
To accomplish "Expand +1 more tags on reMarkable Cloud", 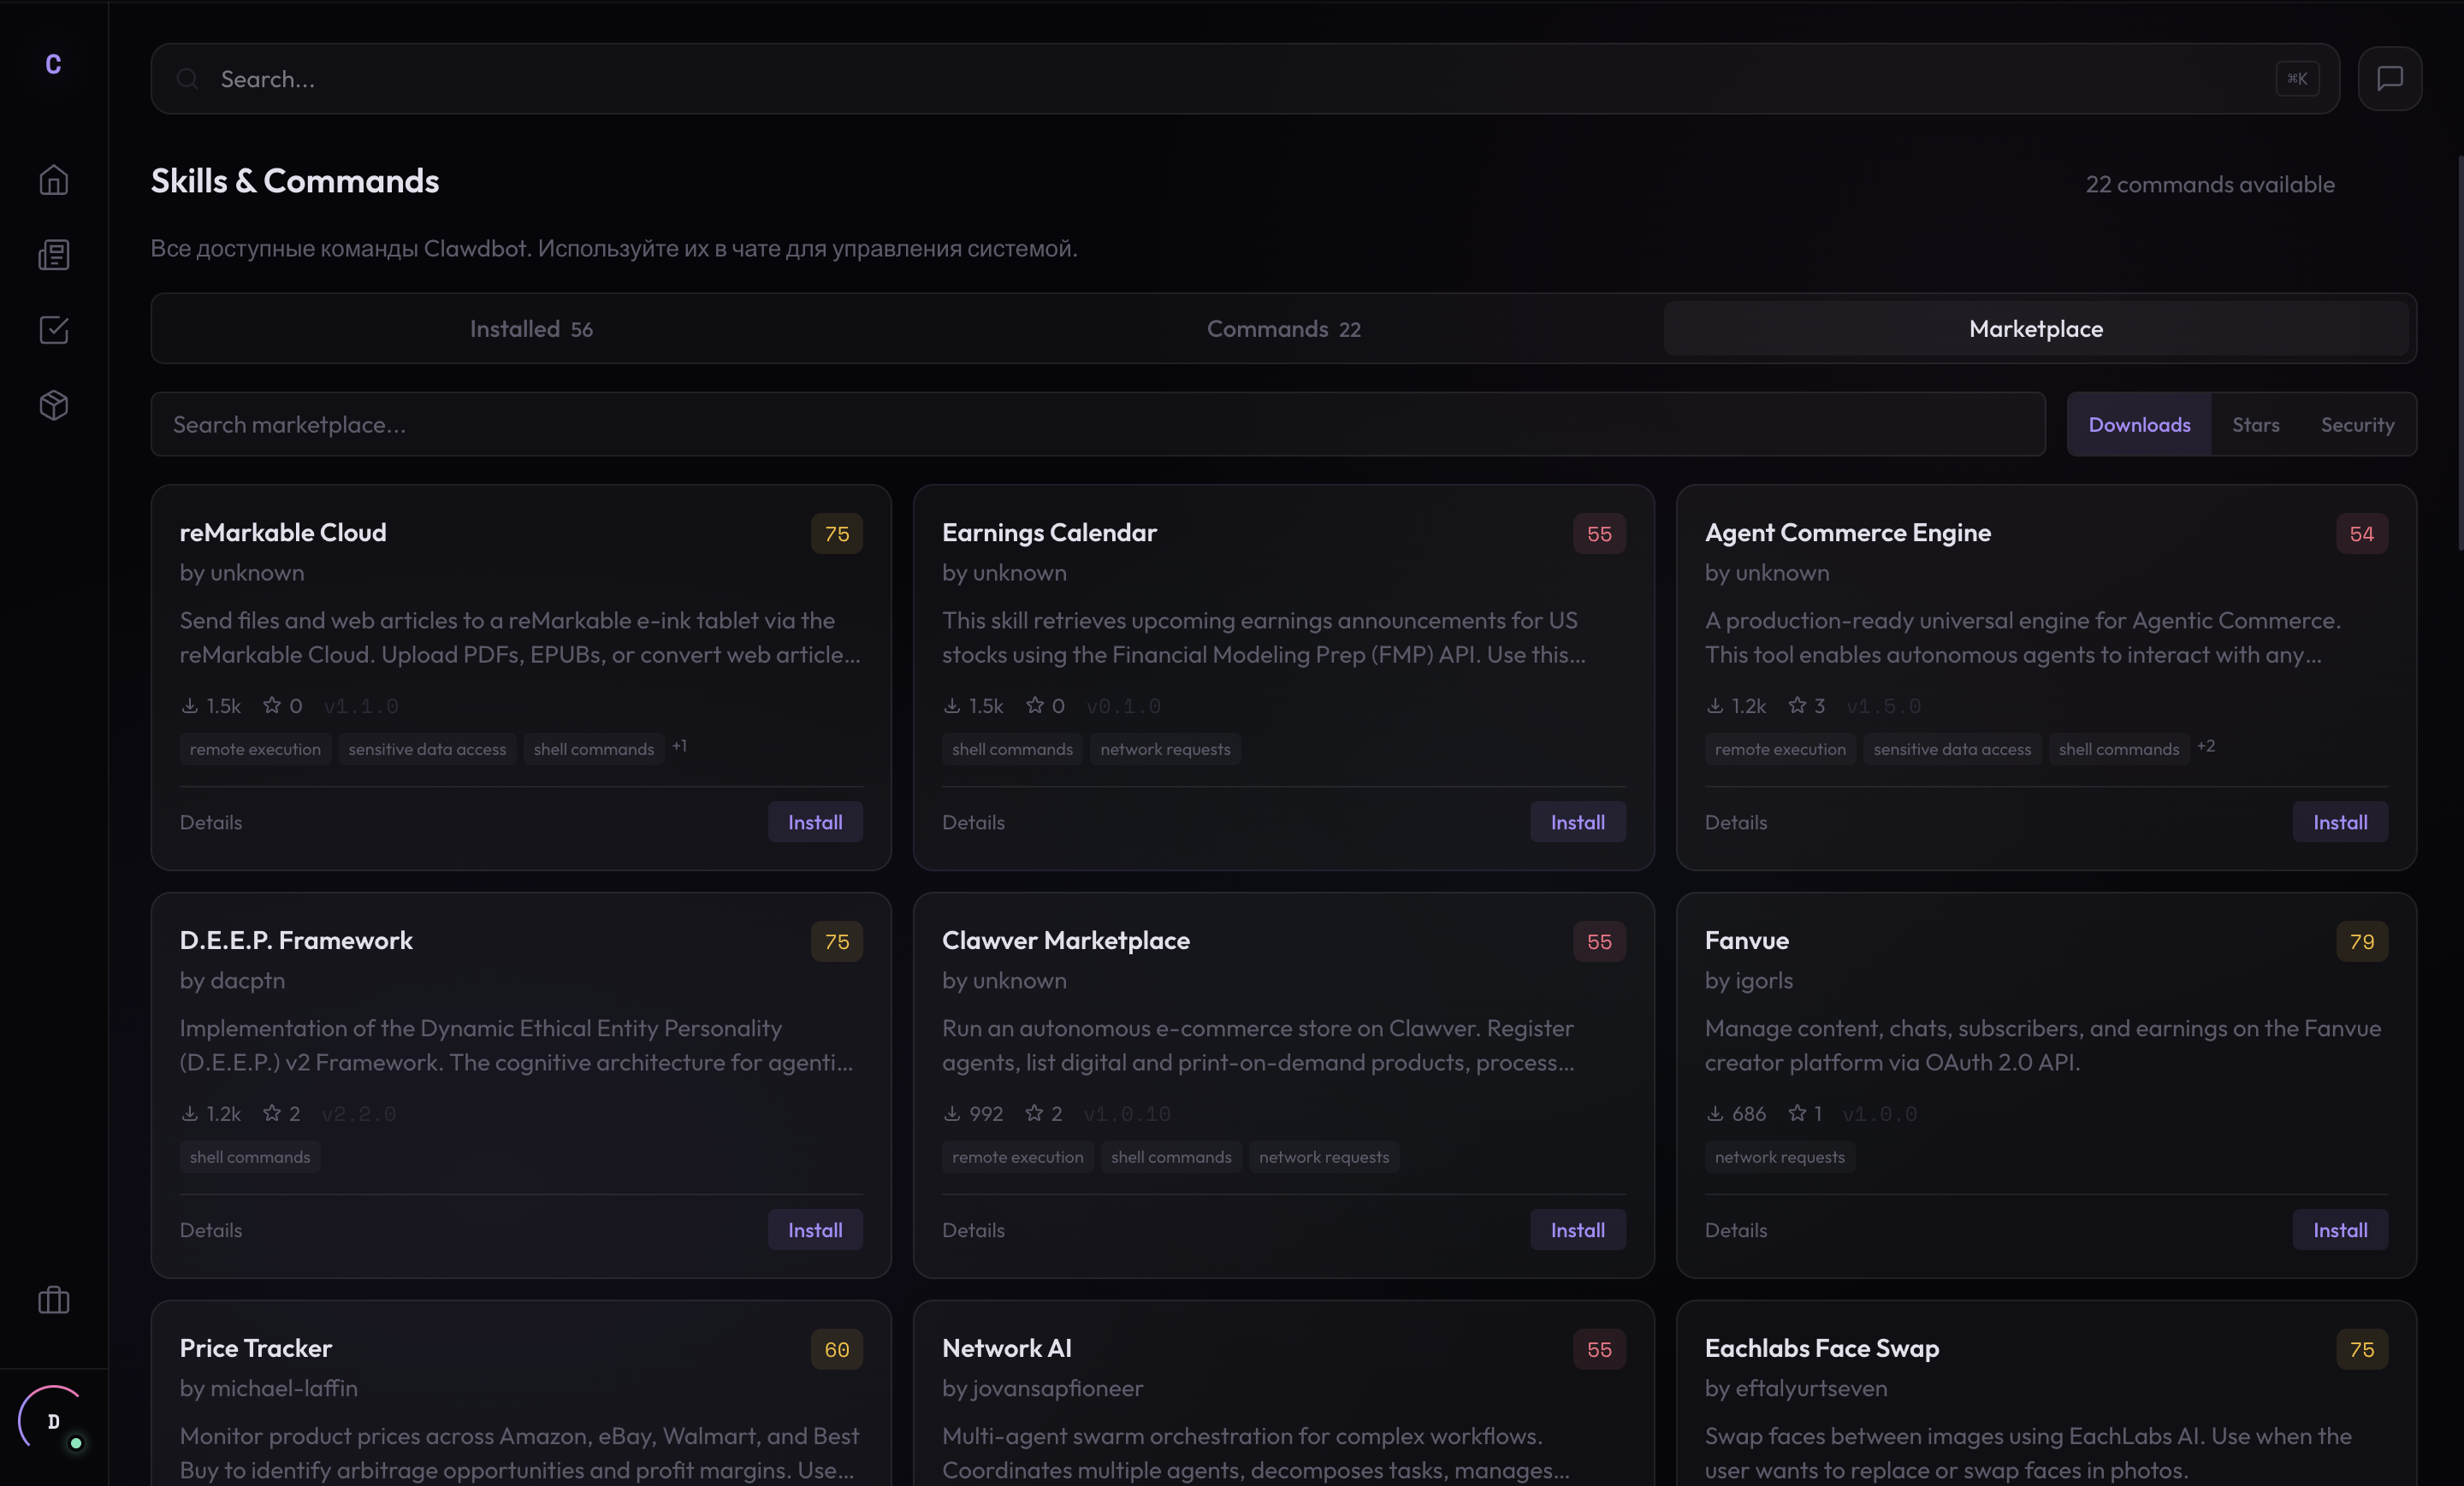I will tap(679, 746).
